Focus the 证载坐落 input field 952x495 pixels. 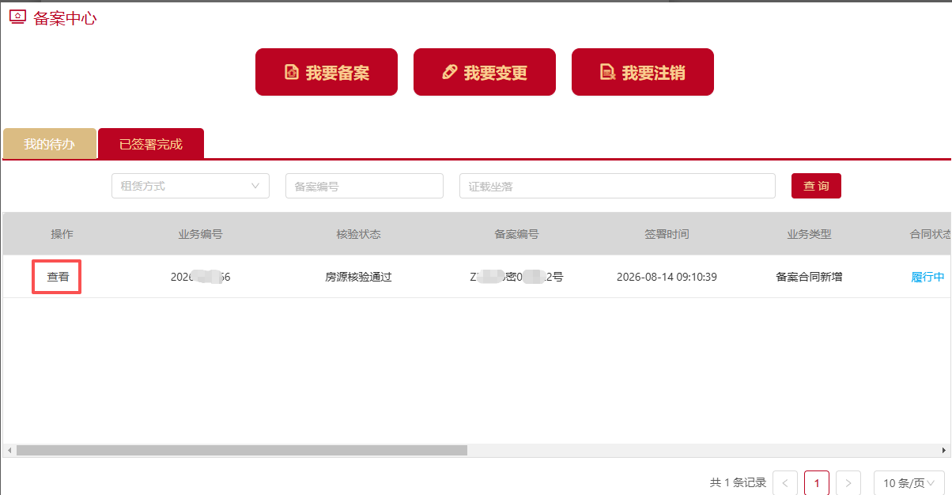click(x=618, y=186)
